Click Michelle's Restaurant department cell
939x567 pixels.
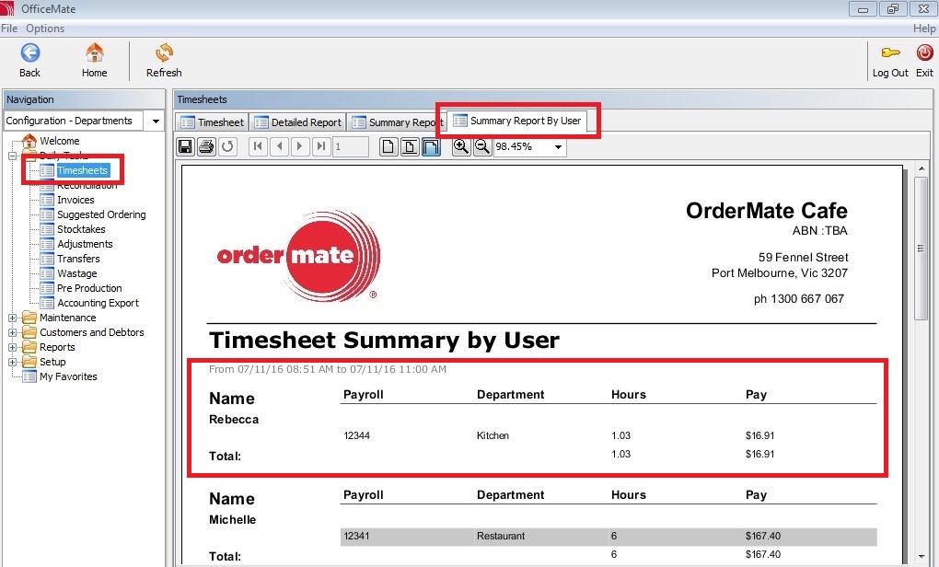click(x=501, y=536)
